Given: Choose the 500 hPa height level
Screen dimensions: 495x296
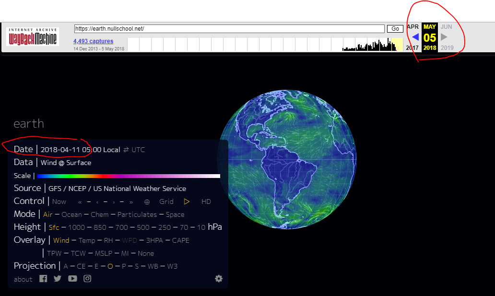Looking at the screenshot, I should (143, 227).
